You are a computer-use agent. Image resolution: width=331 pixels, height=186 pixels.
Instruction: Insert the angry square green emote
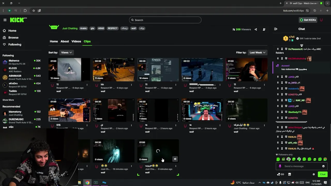click(283, 159)
